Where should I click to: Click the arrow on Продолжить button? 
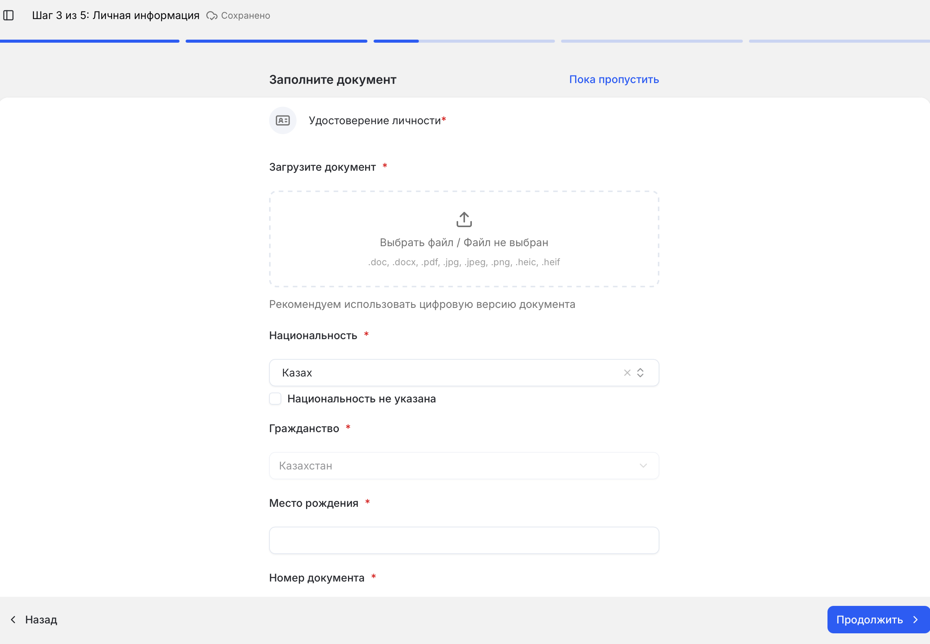pos(916,619)
